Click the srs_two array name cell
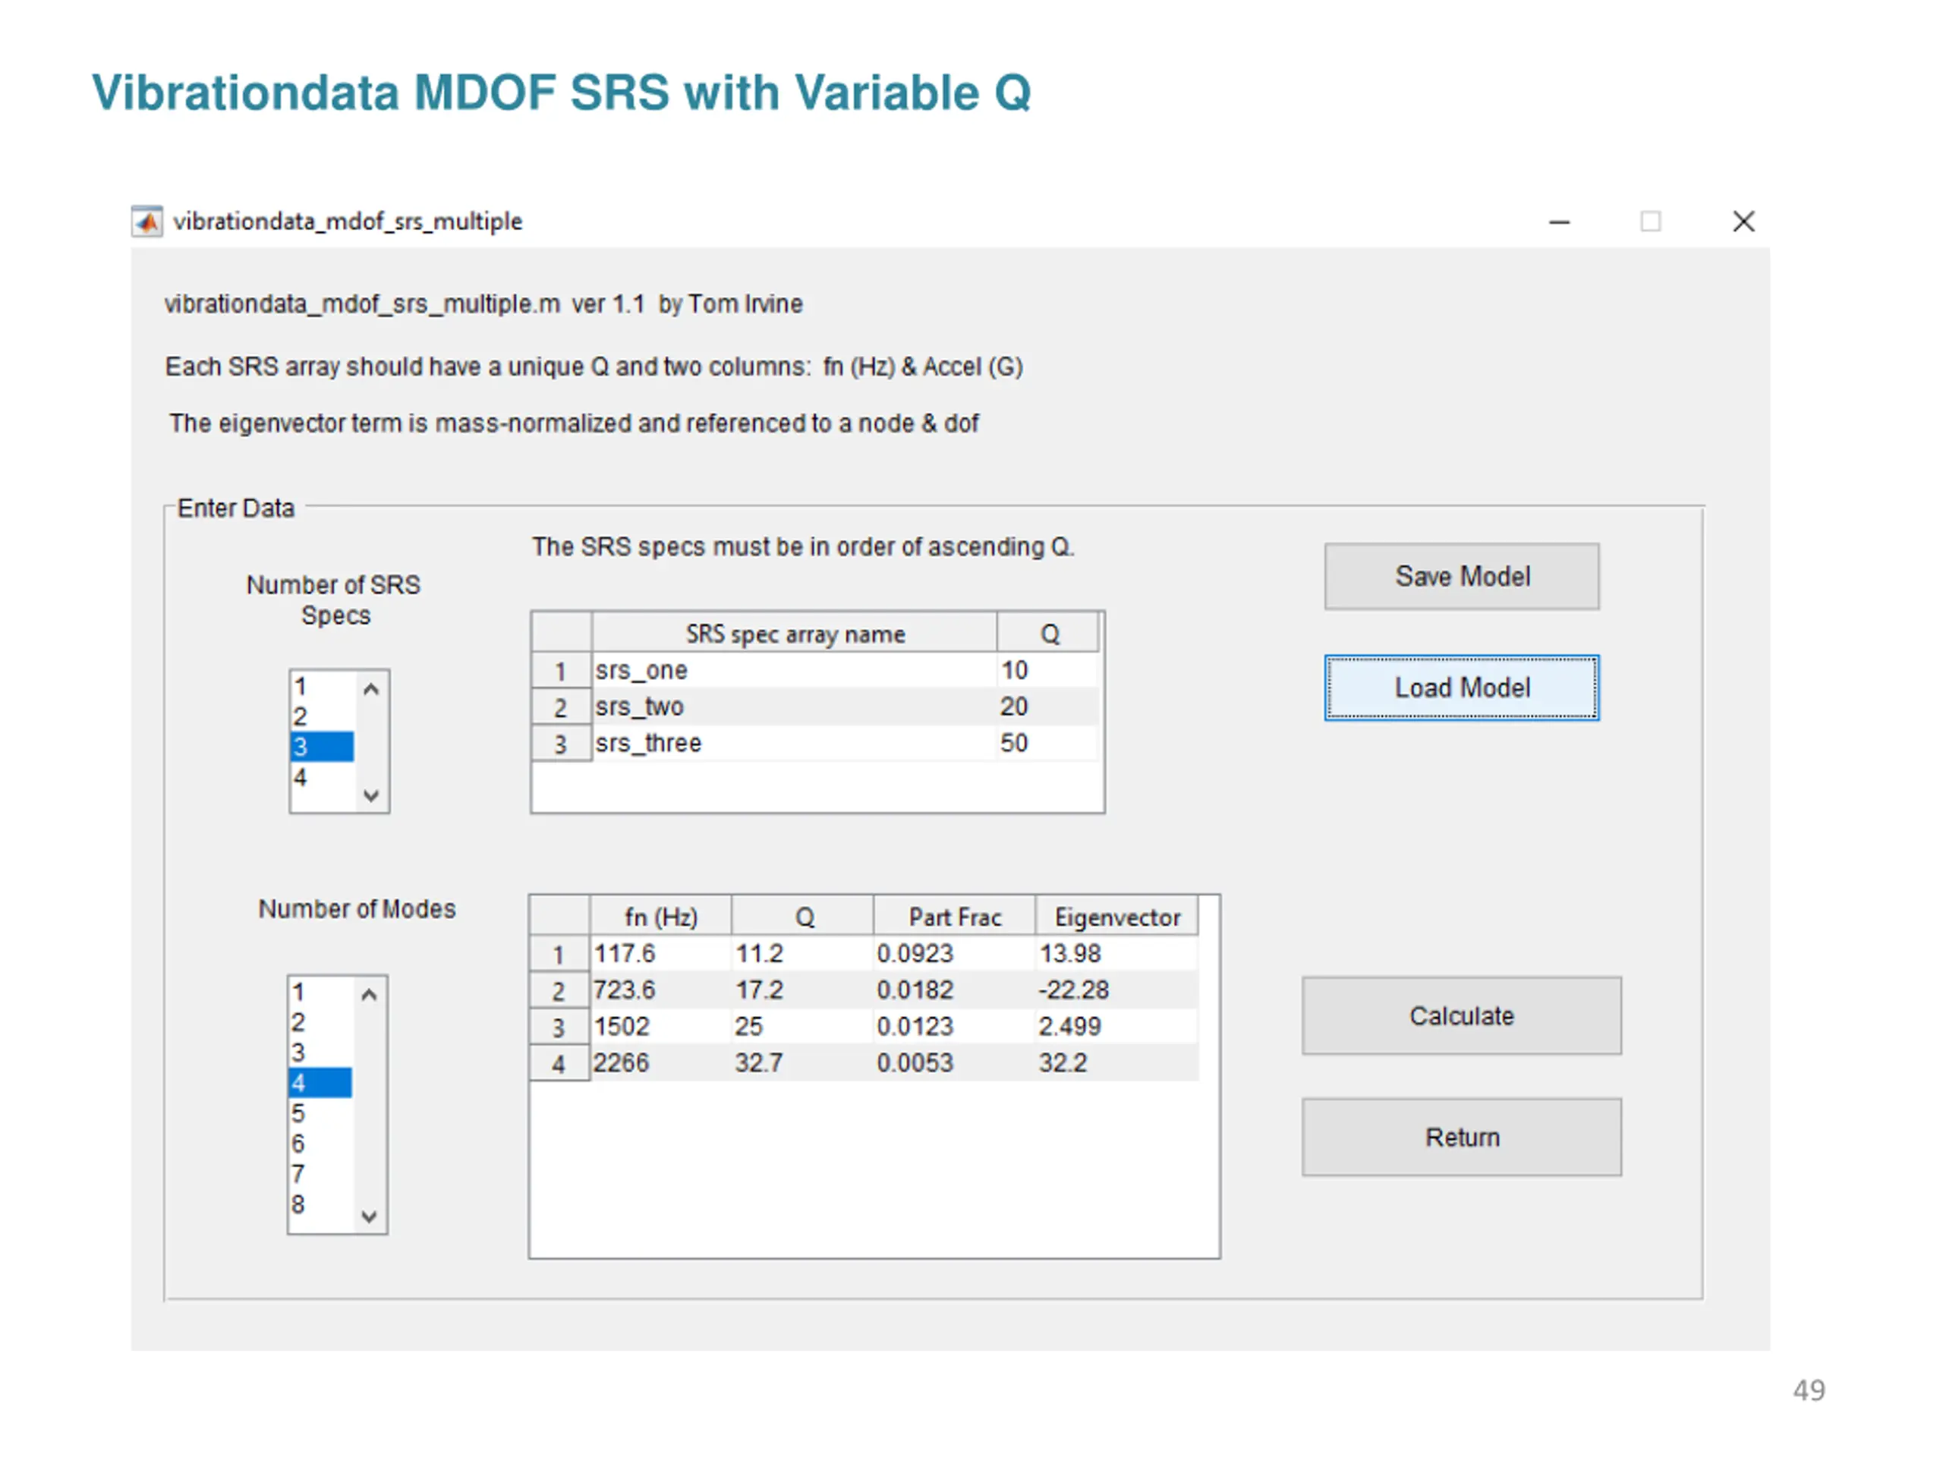1943x1457 pixels. tap(794, 707)
